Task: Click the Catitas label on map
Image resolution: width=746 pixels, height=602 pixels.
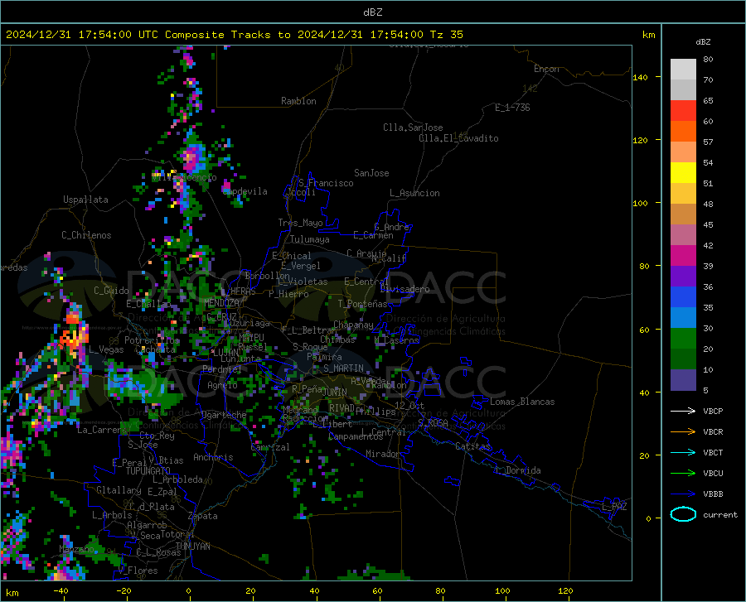Action: click(x=472, y=446)
